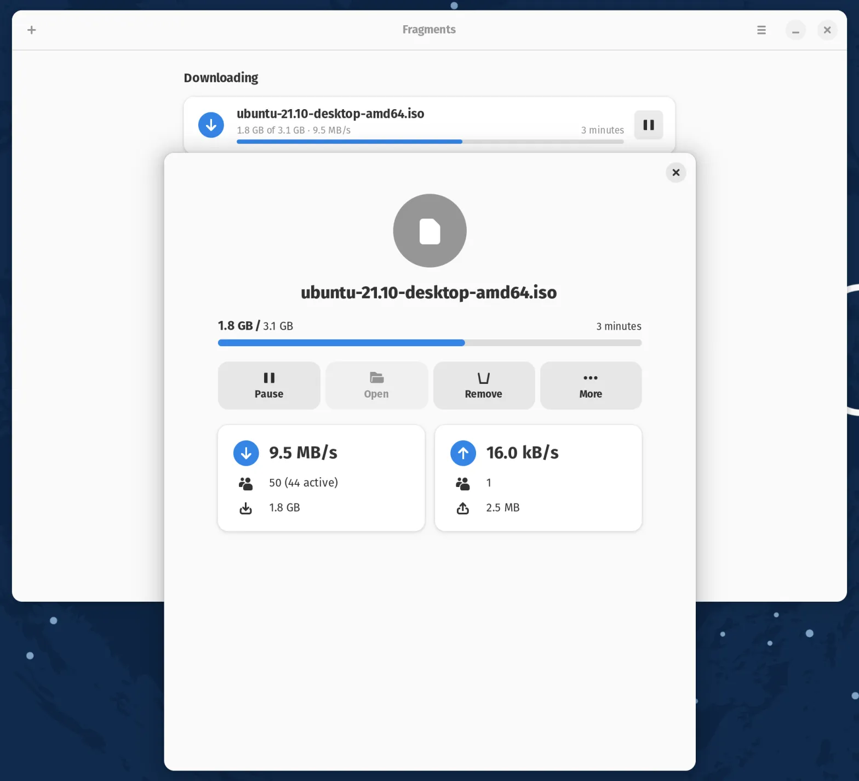Close the torrent details dialog
This screenshot has width=859, height=781.
point(675,173)
